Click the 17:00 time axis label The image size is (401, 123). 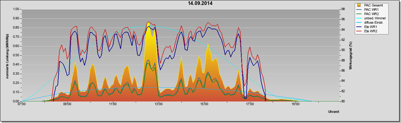tap(250, 104)
